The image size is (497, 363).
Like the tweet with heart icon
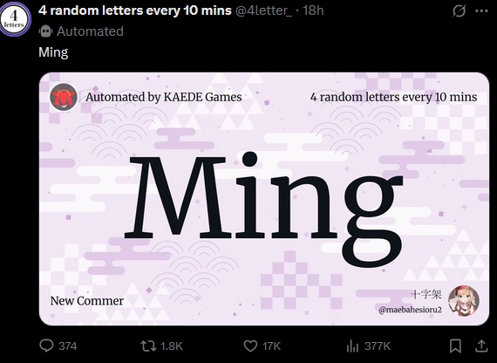[x=250, y=346]
